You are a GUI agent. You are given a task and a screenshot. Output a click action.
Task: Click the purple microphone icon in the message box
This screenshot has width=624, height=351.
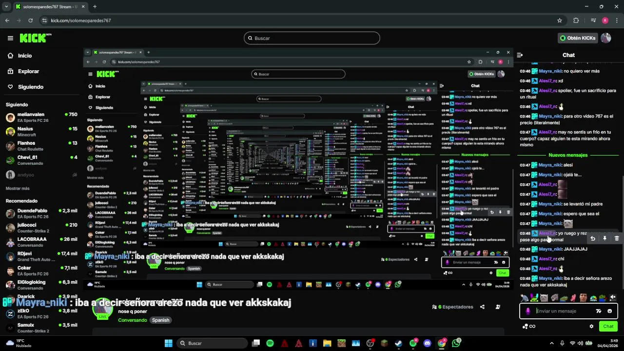coord(528,311)
